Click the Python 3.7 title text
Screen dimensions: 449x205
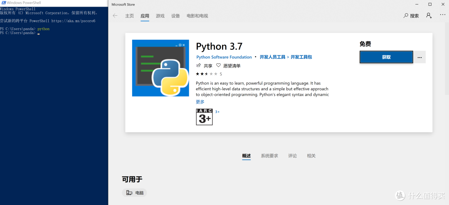[219, 46]
